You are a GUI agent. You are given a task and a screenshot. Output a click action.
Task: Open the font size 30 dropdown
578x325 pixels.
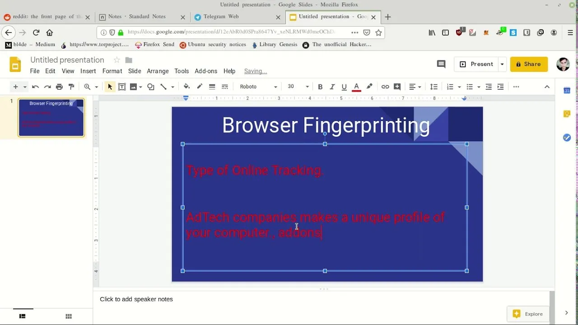(298, 87)
